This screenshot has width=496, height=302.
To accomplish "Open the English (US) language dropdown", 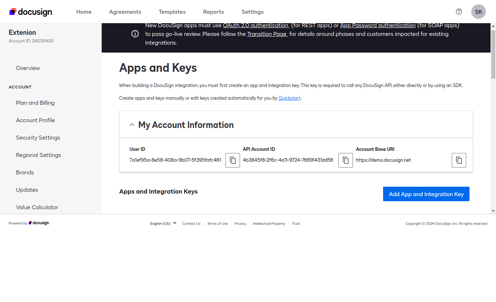I will pos(163,223).
